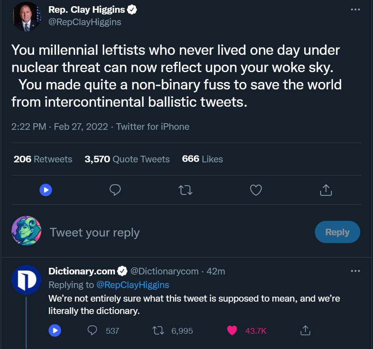Open Dictionary.com profile avatar

tap(26, 280)
